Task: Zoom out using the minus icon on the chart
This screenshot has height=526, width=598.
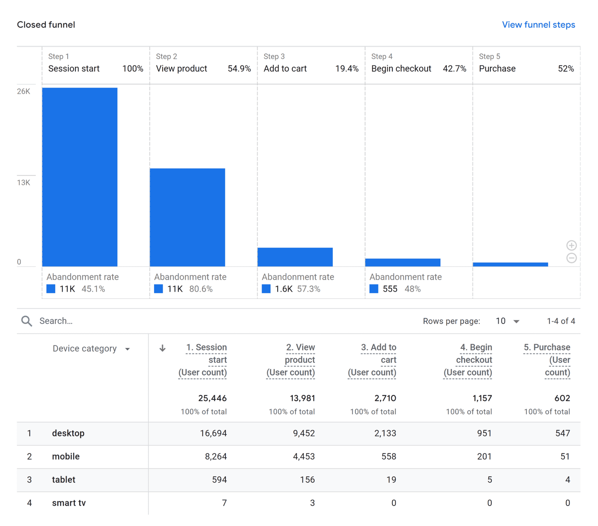Action: 571,258
